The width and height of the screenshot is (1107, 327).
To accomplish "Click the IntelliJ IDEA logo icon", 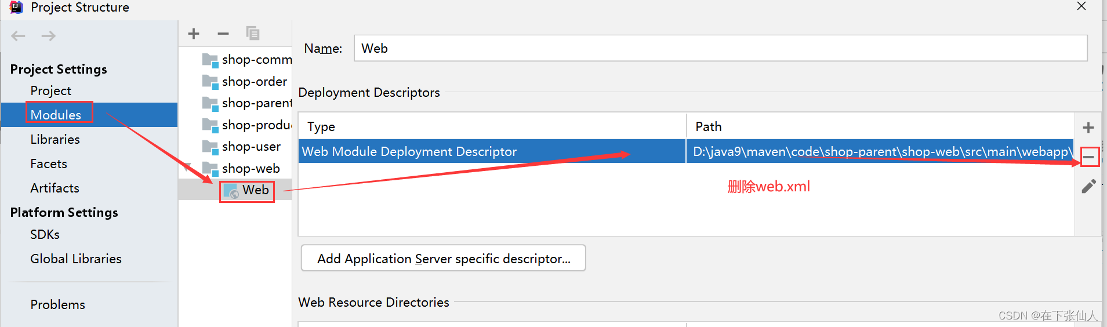I will pos(16,7).
